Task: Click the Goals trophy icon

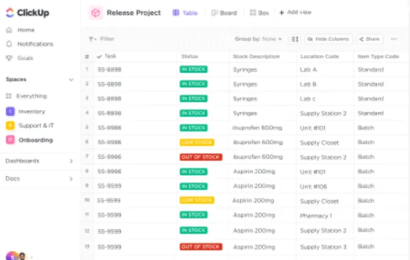Action: tap(9, 58)
